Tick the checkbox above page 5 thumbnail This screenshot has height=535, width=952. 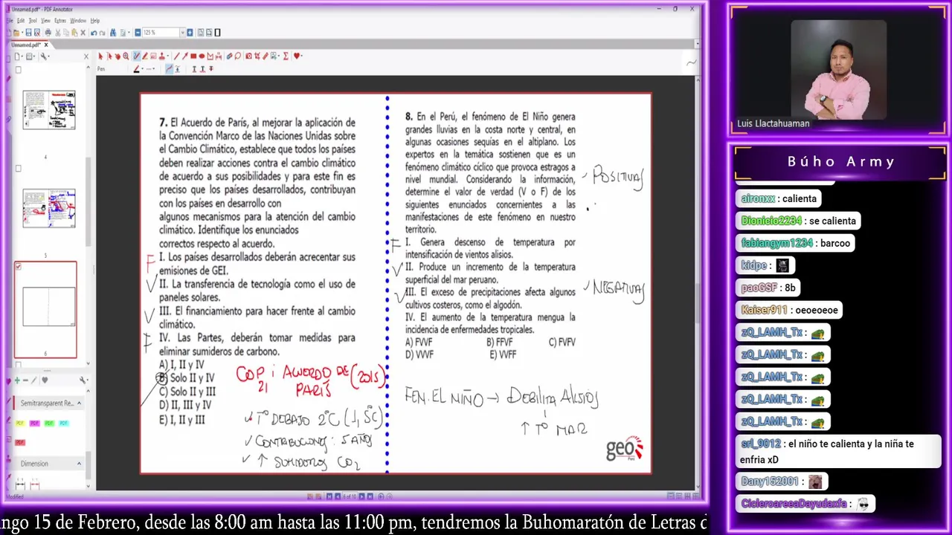(x=19, y=168)
